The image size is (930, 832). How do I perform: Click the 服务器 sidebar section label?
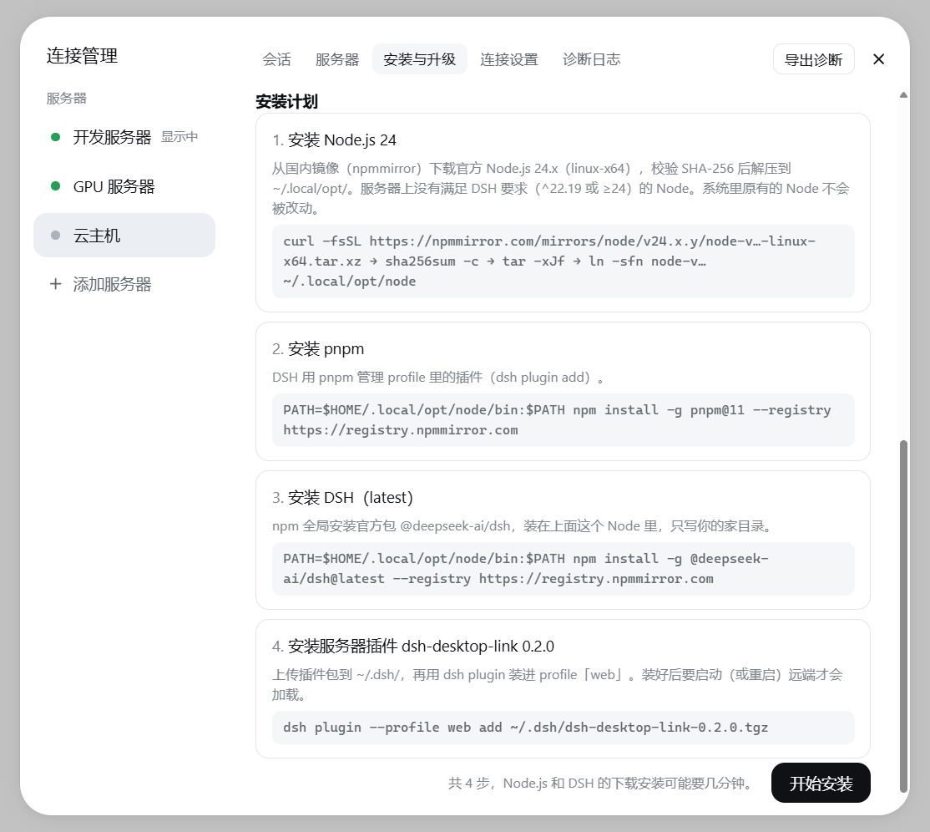point(67,98)
